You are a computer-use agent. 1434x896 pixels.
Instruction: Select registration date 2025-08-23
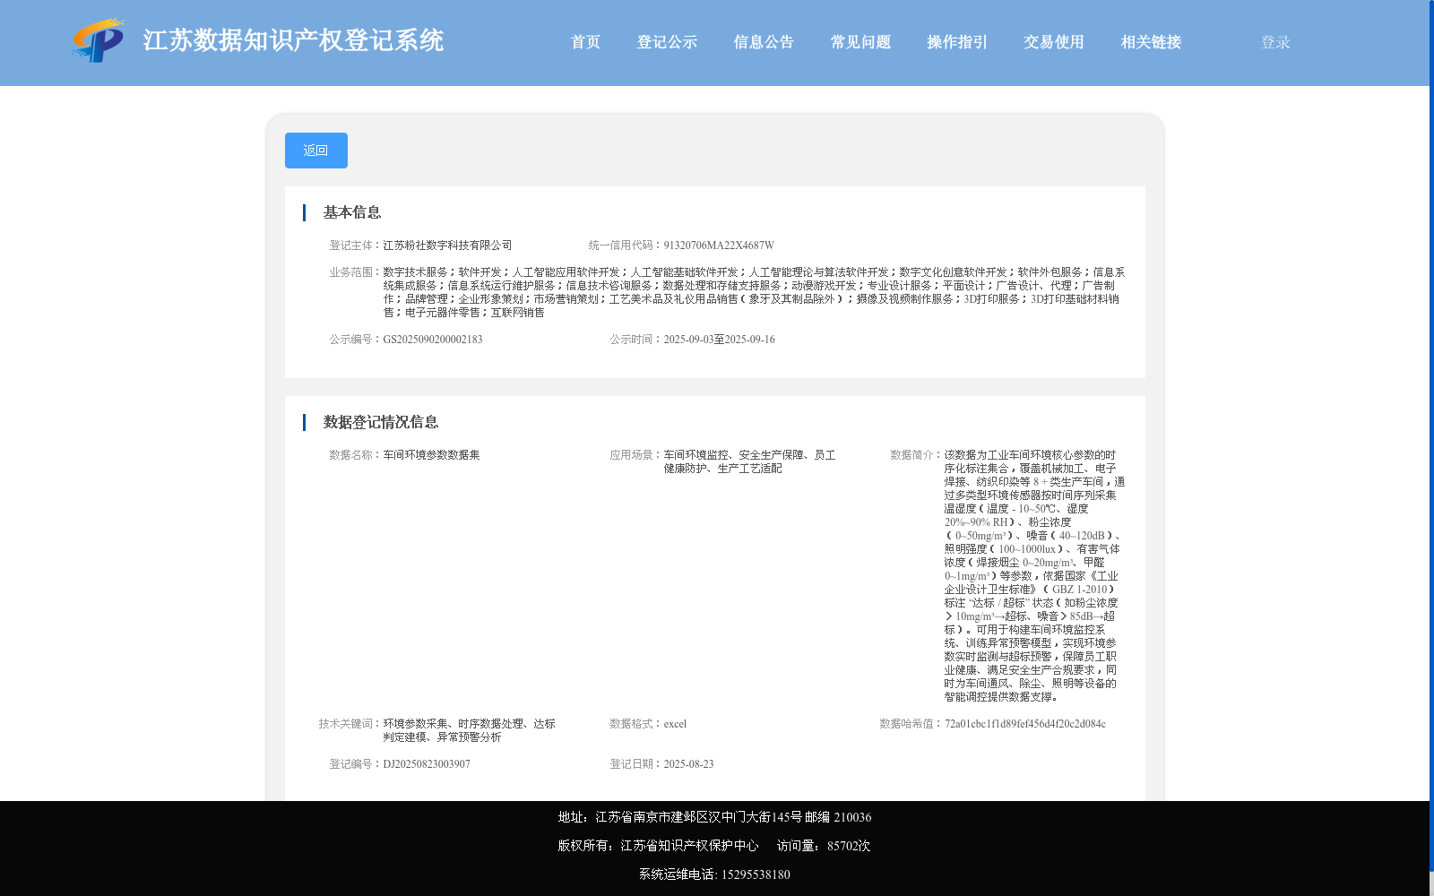688,764
